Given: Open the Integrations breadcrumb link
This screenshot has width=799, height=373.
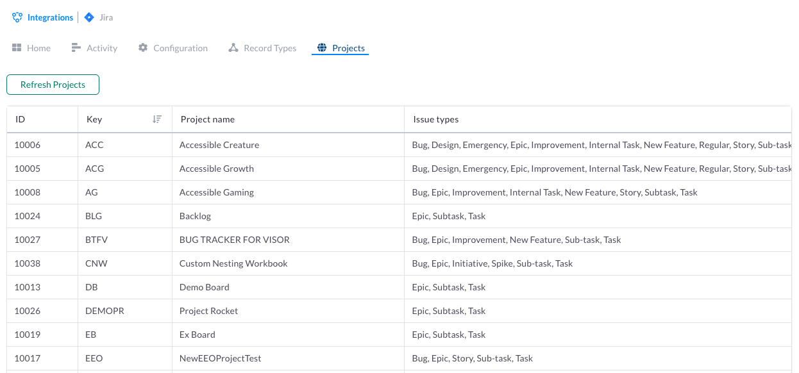Looking at the screenshot, I should [50, 18].
